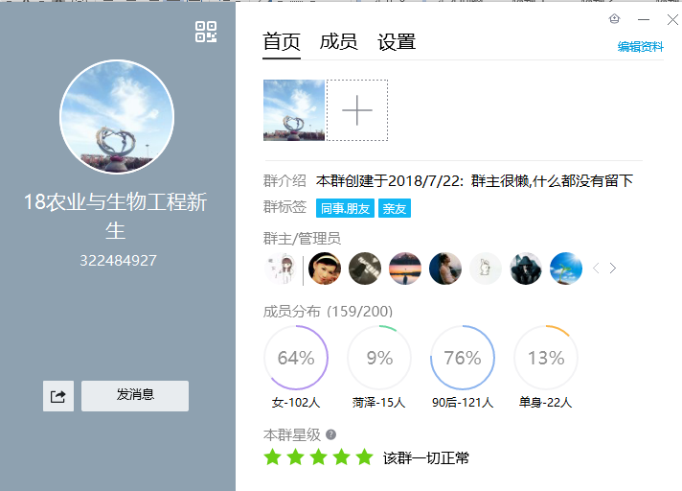
Task: Click the group owner's first avatar
Action: coord(280,269)
